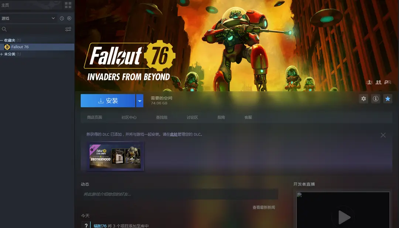The width and height of the screenshot is (399, 228).
Task: Select Fallout 76 in the library list
Action: tap(37, 47)
